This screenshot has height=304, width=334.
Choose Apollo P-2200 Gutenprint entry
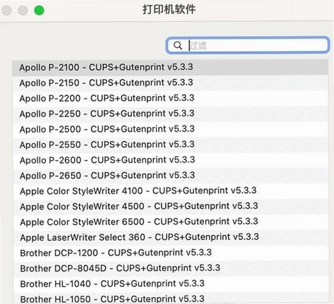[170, 98]
